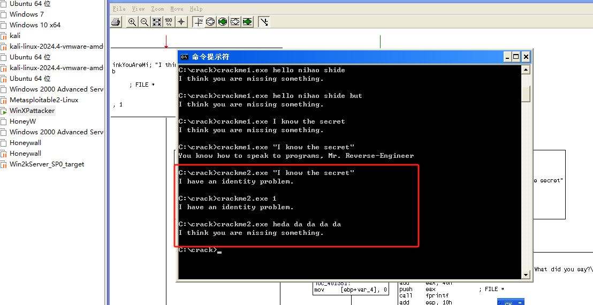Choose the outlined polar fisheye view icon
Viewport: 593px width, 305px height.
(210, 22)
